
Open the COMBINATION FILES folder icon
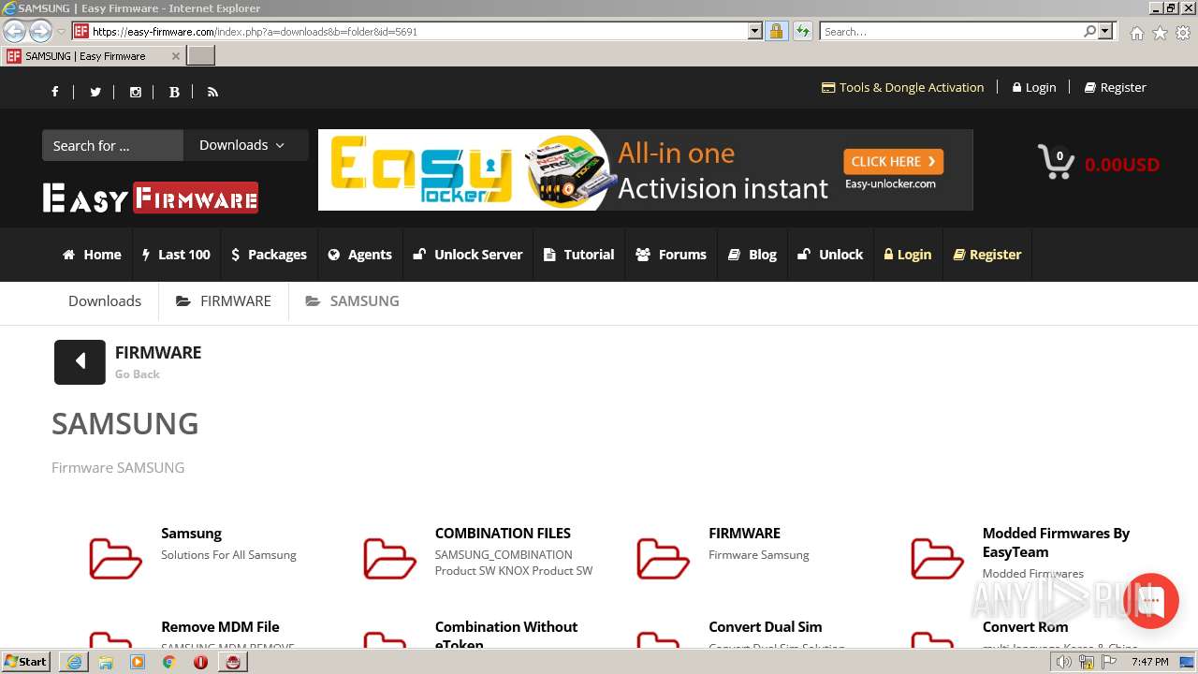point(389,559)
